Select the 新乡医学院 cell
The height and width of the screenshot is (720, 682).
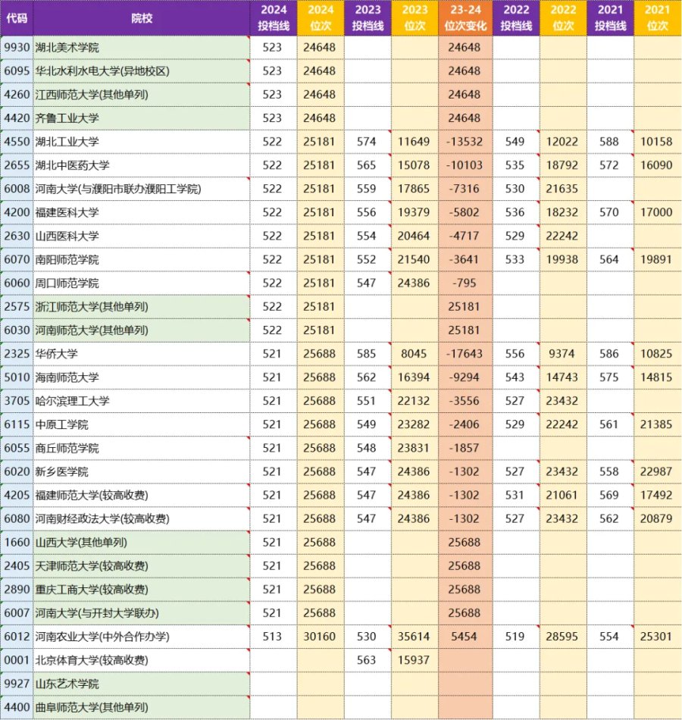pos(142,471)
